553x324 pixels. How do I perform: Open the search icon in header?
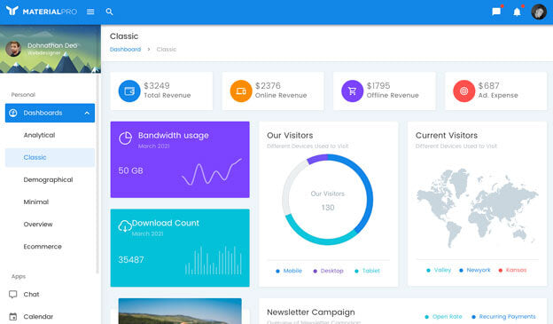coord(109,12)
